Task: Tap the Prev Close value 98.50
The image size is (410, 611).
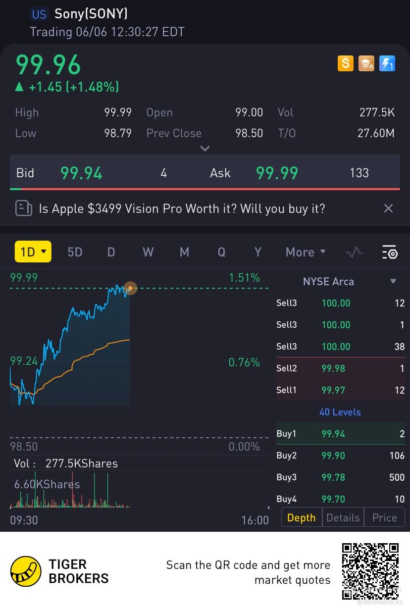Action: coord(249,133)
